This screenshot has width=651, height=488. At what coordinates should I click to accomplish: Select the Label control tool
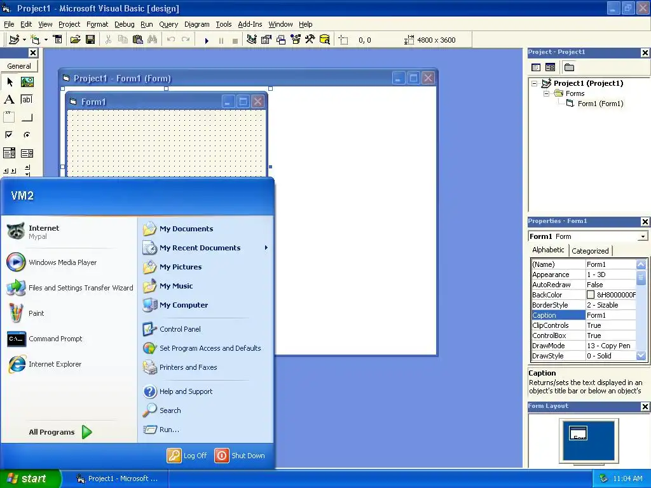click(x=9, y=100)
